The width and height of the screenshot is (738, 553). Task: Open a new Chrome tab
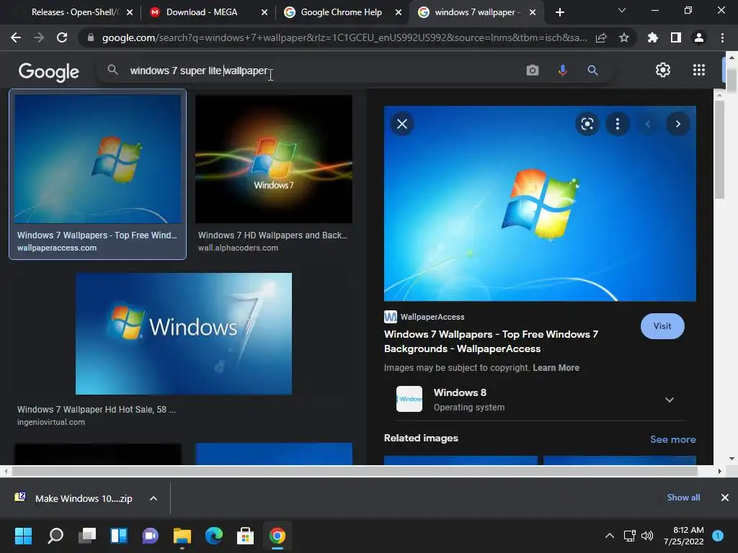tap(559, 12)
